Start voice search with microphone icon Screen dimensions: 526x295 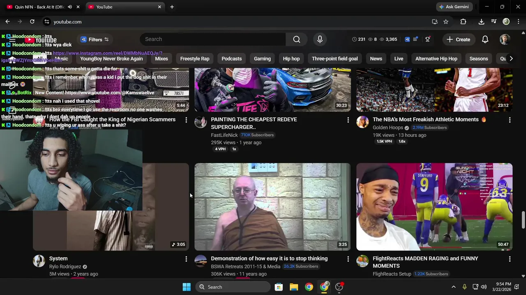pyautogui.click(x=320, y=39)
